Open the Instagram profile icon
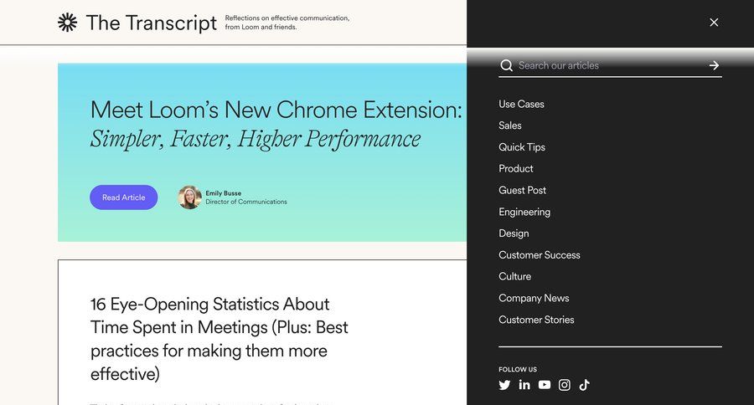 pos(565,385)
